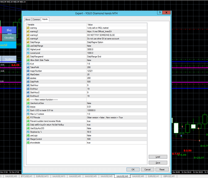This screenshot has width=208, height=178.
Task: Select the New version function separator row
Action: (x=87, y=100)
